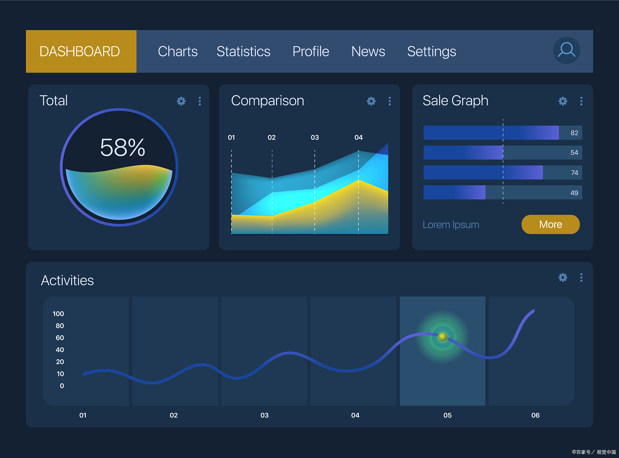Open the News menu item
This screenshot has height=458, width=619.
click(368, 51)
